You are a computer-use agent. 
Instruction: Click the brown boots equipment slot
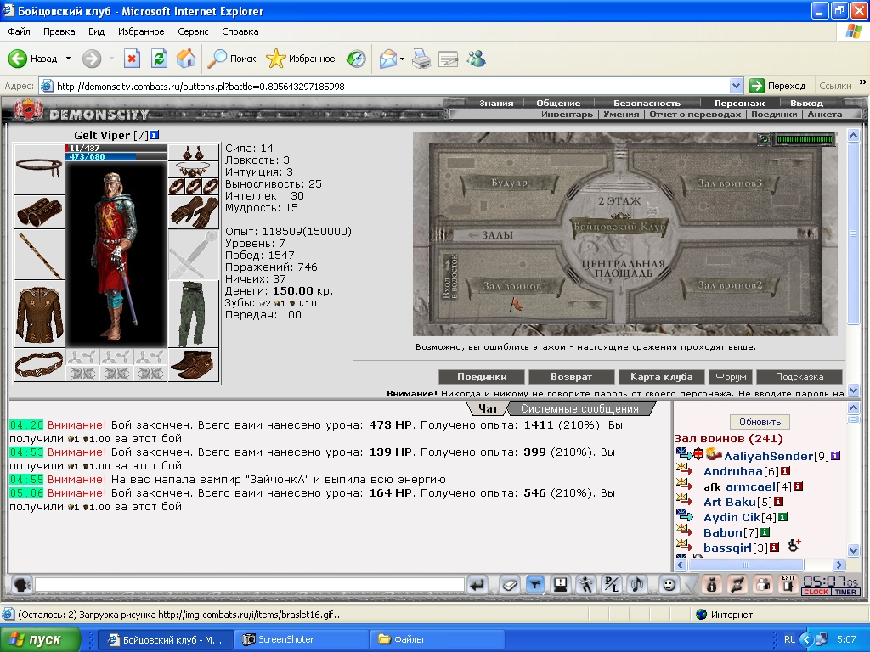pyautogui.click(x=194, y=365)
